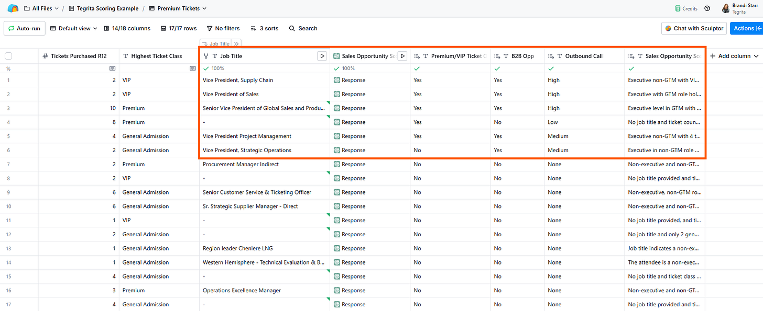The width and height of the screenshot is (763, 311).
Task: Click the Search field in toolbar
Action: click(303, 28)
